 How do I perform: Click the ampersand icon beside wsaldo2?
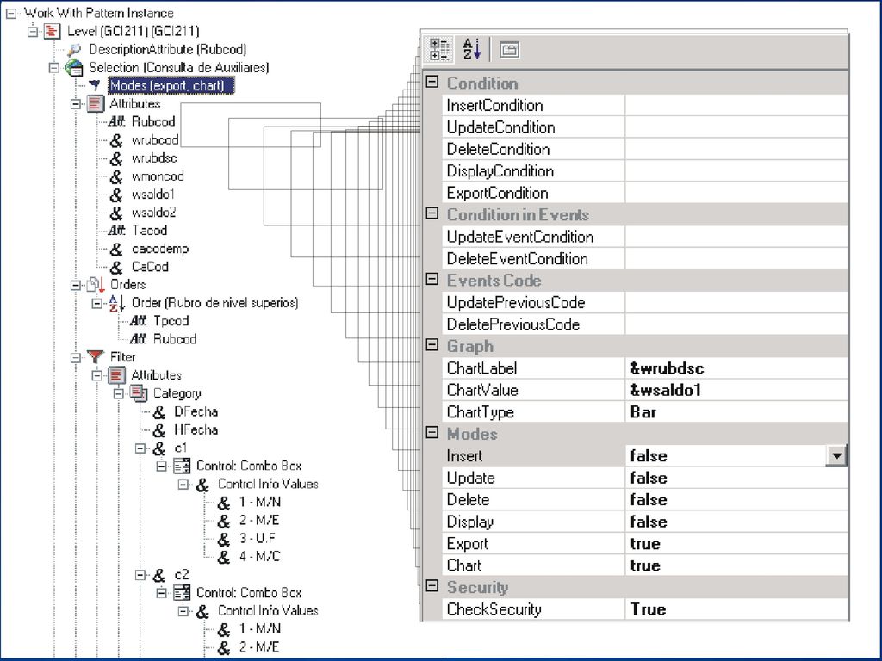pos(116,213)
